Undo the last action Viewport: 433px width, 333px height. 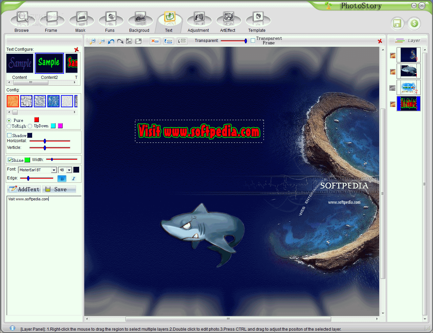pyautogui.click(x=111, y=41)
